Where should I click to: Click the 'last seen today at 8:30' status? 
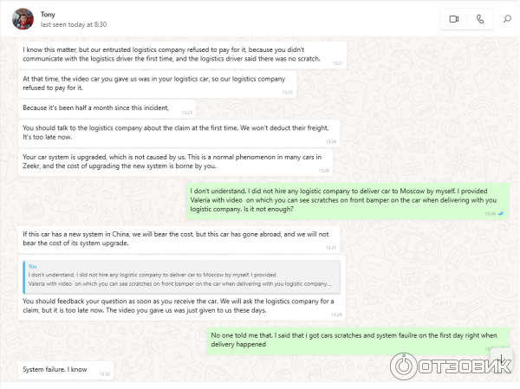80,25
